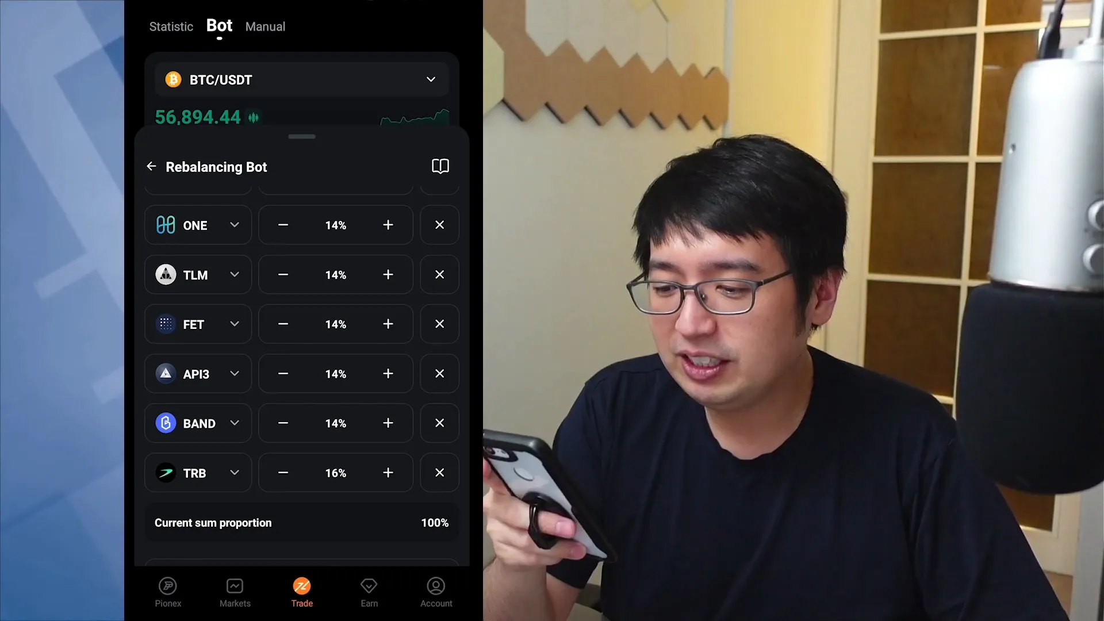The image size is (1104, 621).
Task: Remove TRB from rebalancing bot
Action: tap(439, 473)
